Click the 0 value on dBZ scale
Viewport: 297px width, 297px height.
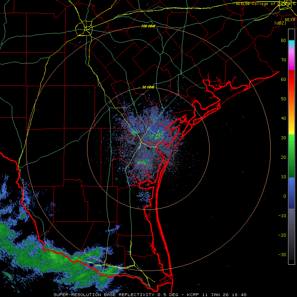coord(285,196)
